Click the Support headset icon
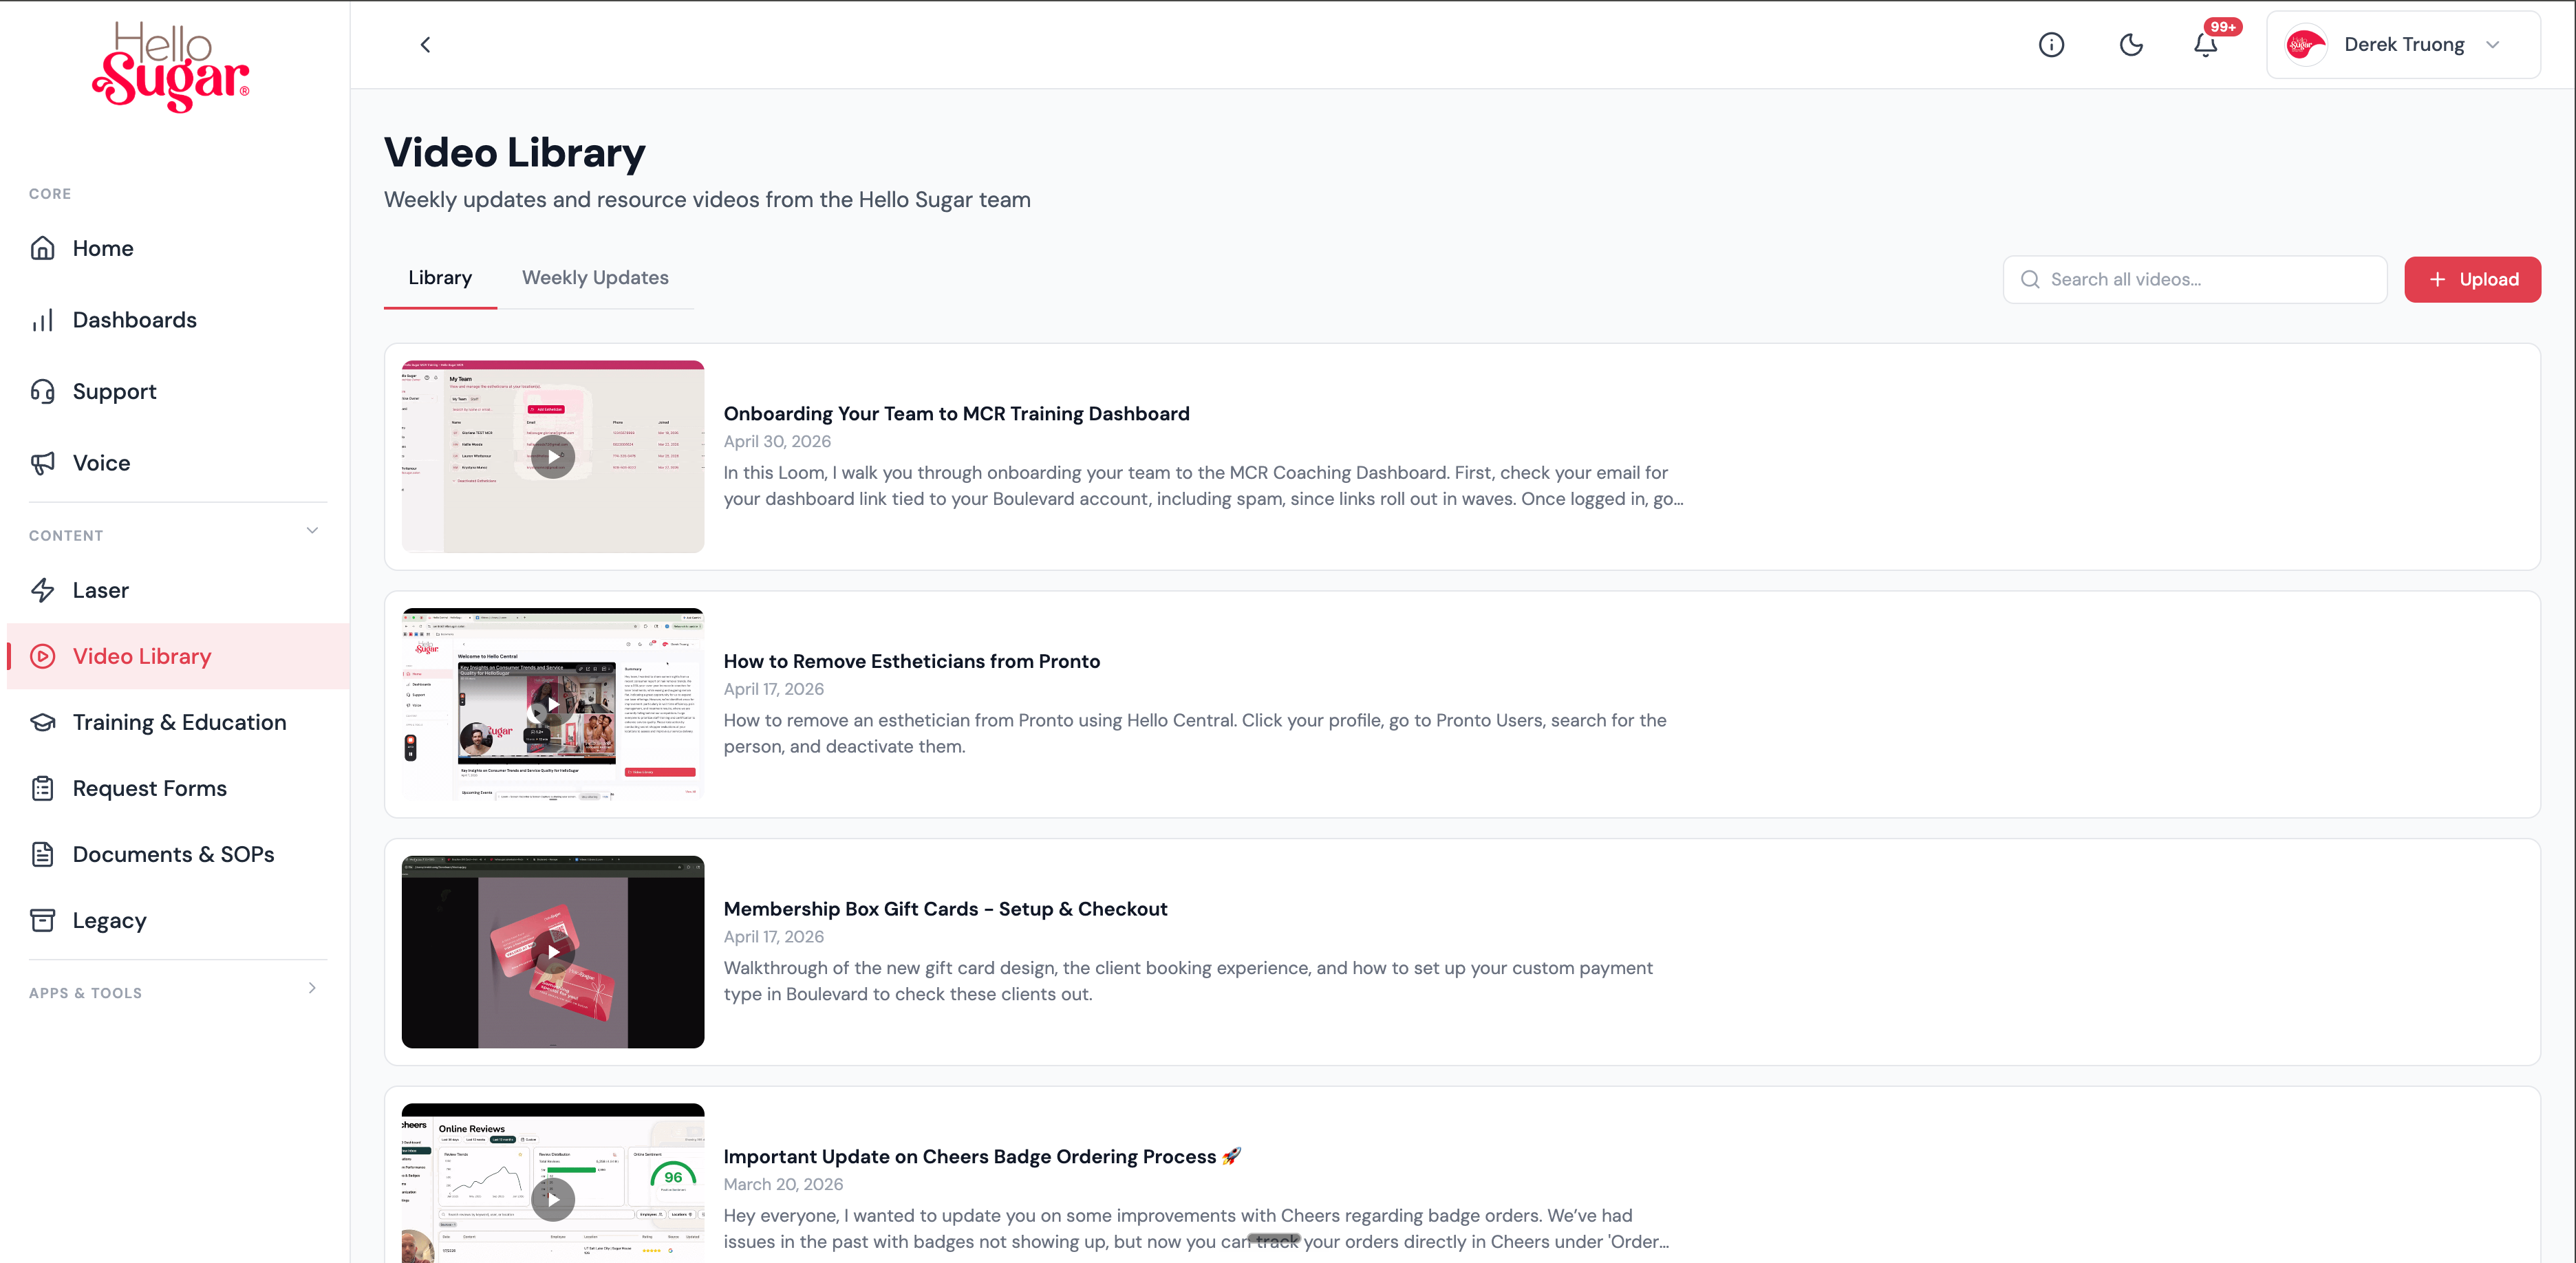The height and width of the screenshot is (1263, 2576). (42, 391)
